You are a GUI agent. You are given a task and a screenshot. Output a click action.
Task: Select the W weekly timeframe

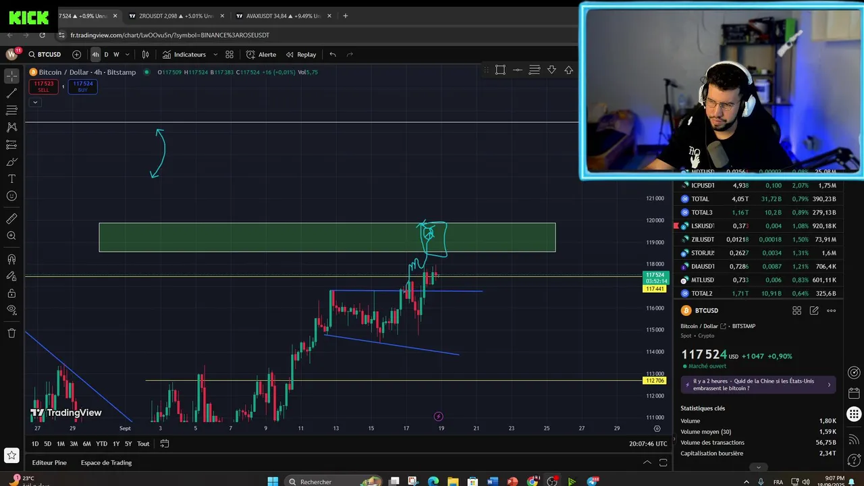click(x=116, y=55)
